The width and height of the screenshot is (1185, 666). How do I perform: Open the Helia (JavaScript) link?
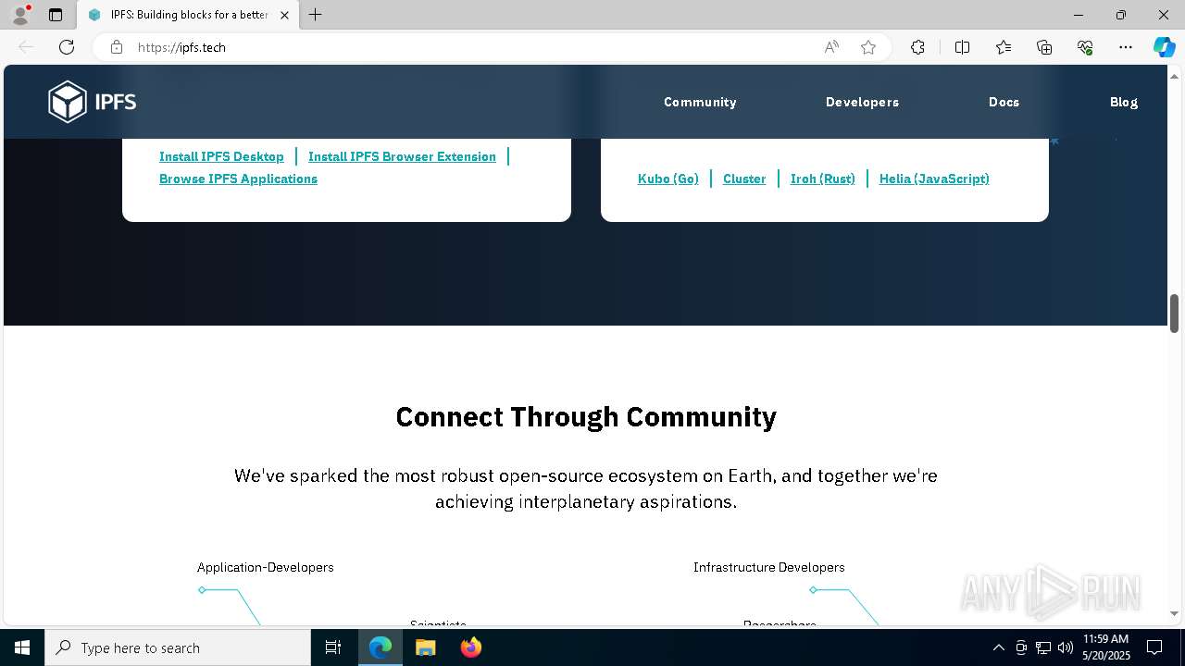[x=934, y=179]
